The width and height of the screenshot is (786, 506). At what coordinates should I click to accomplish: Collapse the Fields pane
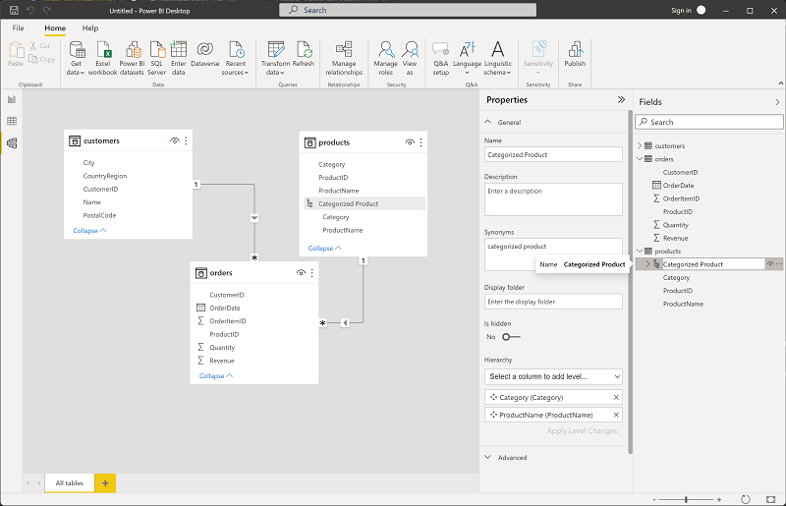pos(777,102)
